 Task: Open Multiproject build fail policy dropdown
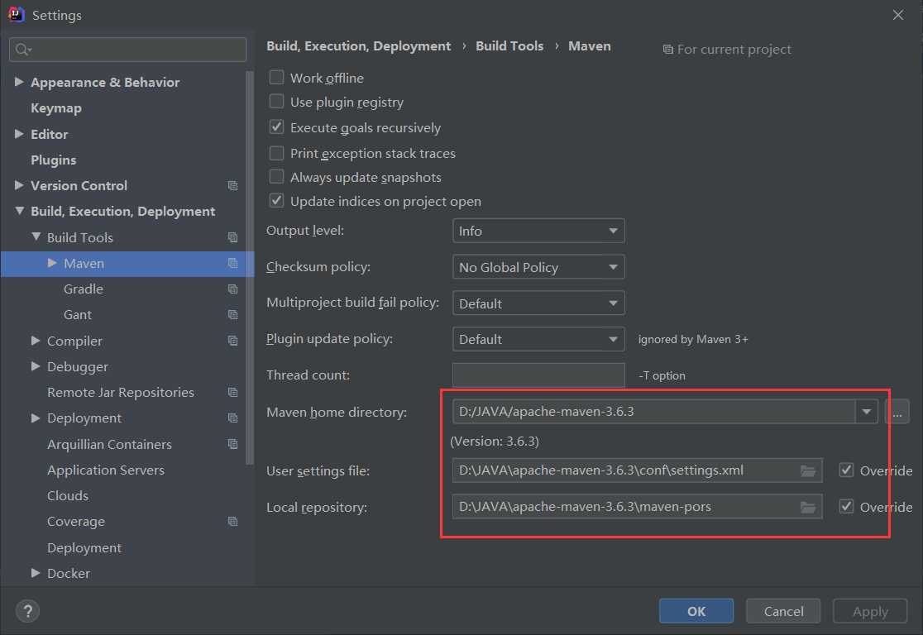point(538,303)
